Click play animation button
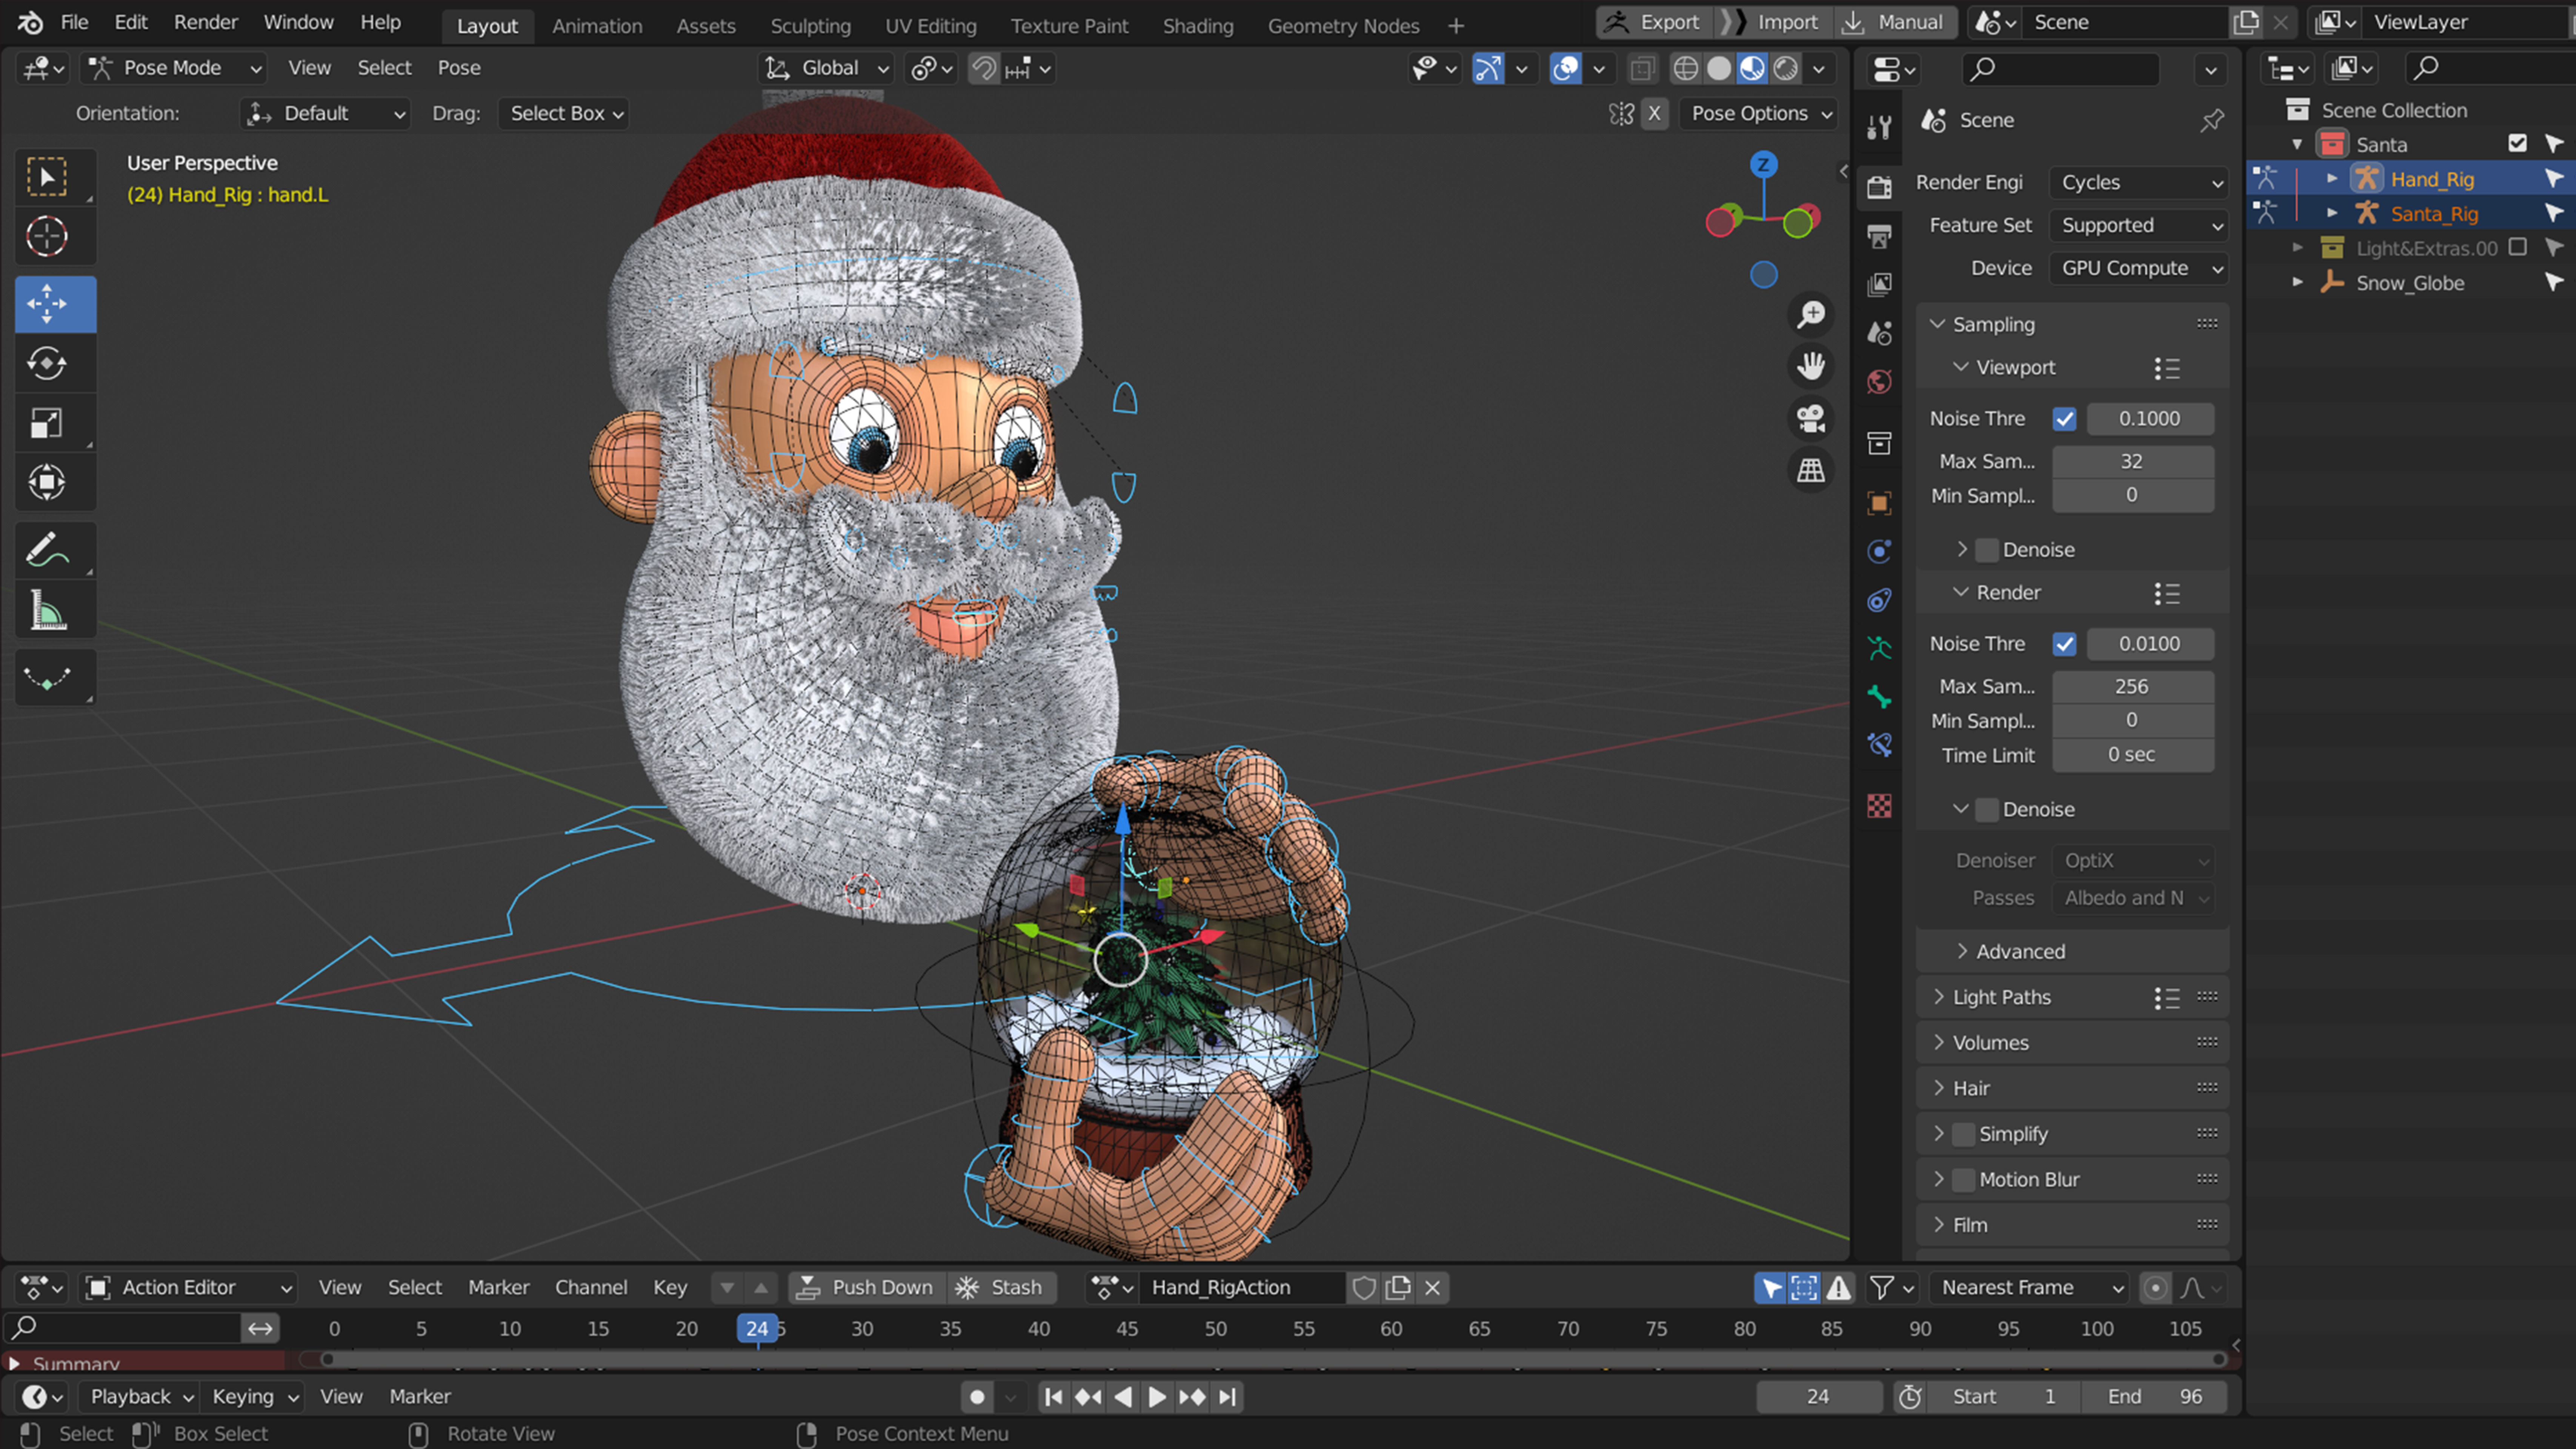Image resolution: width=2576 pixels, height=1449 pixels. (x=1157, y=1397)
